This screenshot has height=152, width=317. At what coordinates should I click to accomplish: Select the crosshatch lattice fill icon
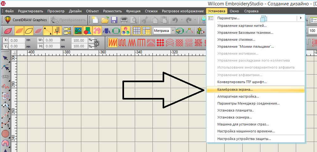coord(180,42)
